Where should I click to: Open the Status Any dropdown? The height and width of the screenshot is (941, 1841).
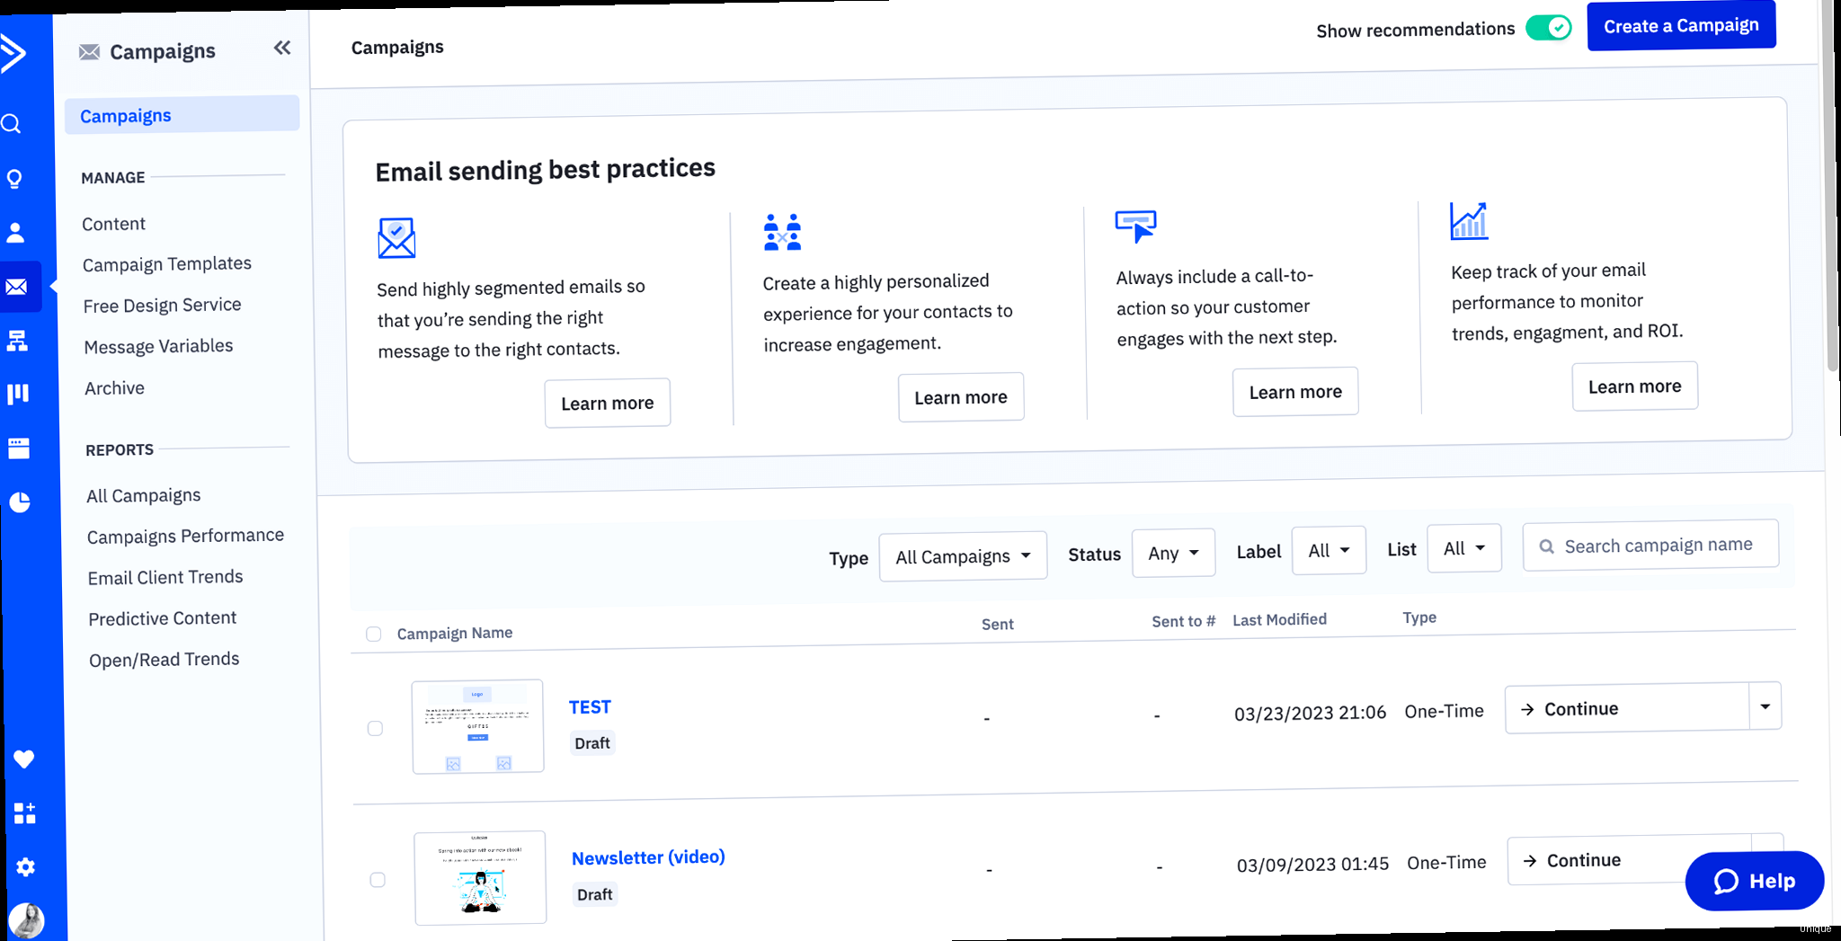[x=1173, y=553]
